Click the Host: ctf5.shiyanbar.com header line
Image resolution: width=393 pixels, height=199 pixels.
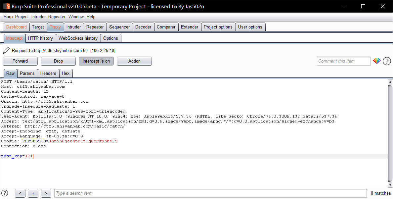tap(33, 86)
